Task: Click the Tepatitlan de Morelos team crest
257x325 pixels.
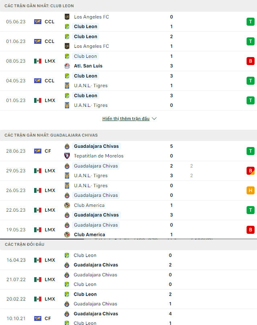Action: pos(67,156)
